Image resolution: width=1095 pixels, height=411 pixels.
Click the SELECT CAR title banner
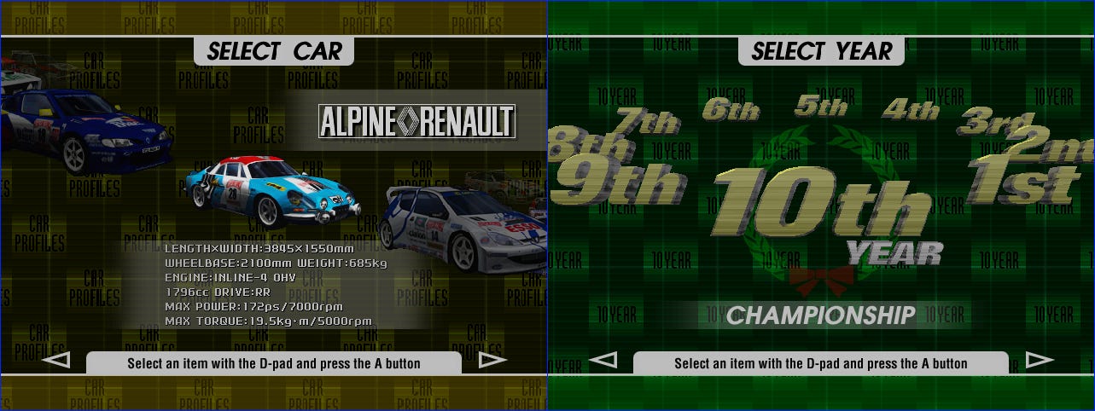pyautogui.click(x=274, y=51)
